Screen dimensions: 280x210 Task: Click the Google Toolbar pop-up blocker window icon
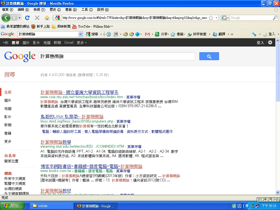(x=116, y=34)
